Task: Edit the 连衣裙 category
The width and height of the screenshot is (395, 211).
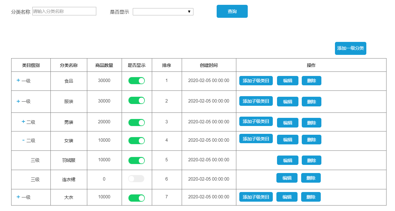Action: click(x=287, y=178)
